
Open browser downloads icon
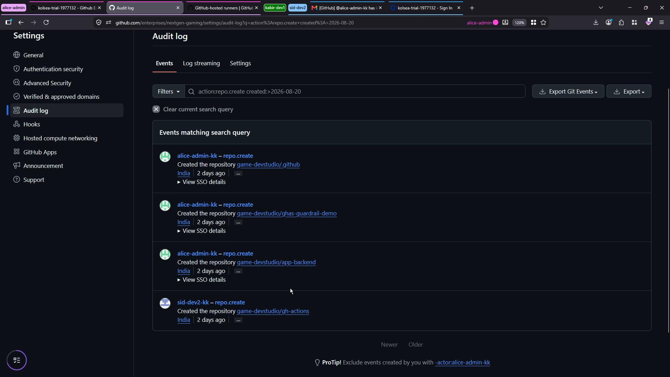coord(596,23)
